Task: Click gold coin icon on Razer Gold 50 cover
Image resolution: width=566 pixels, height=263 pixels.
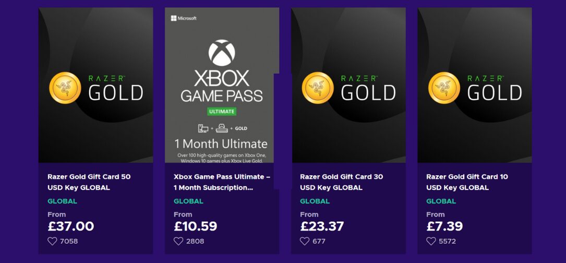Action: pyautogui.click(x=65, y=88)
